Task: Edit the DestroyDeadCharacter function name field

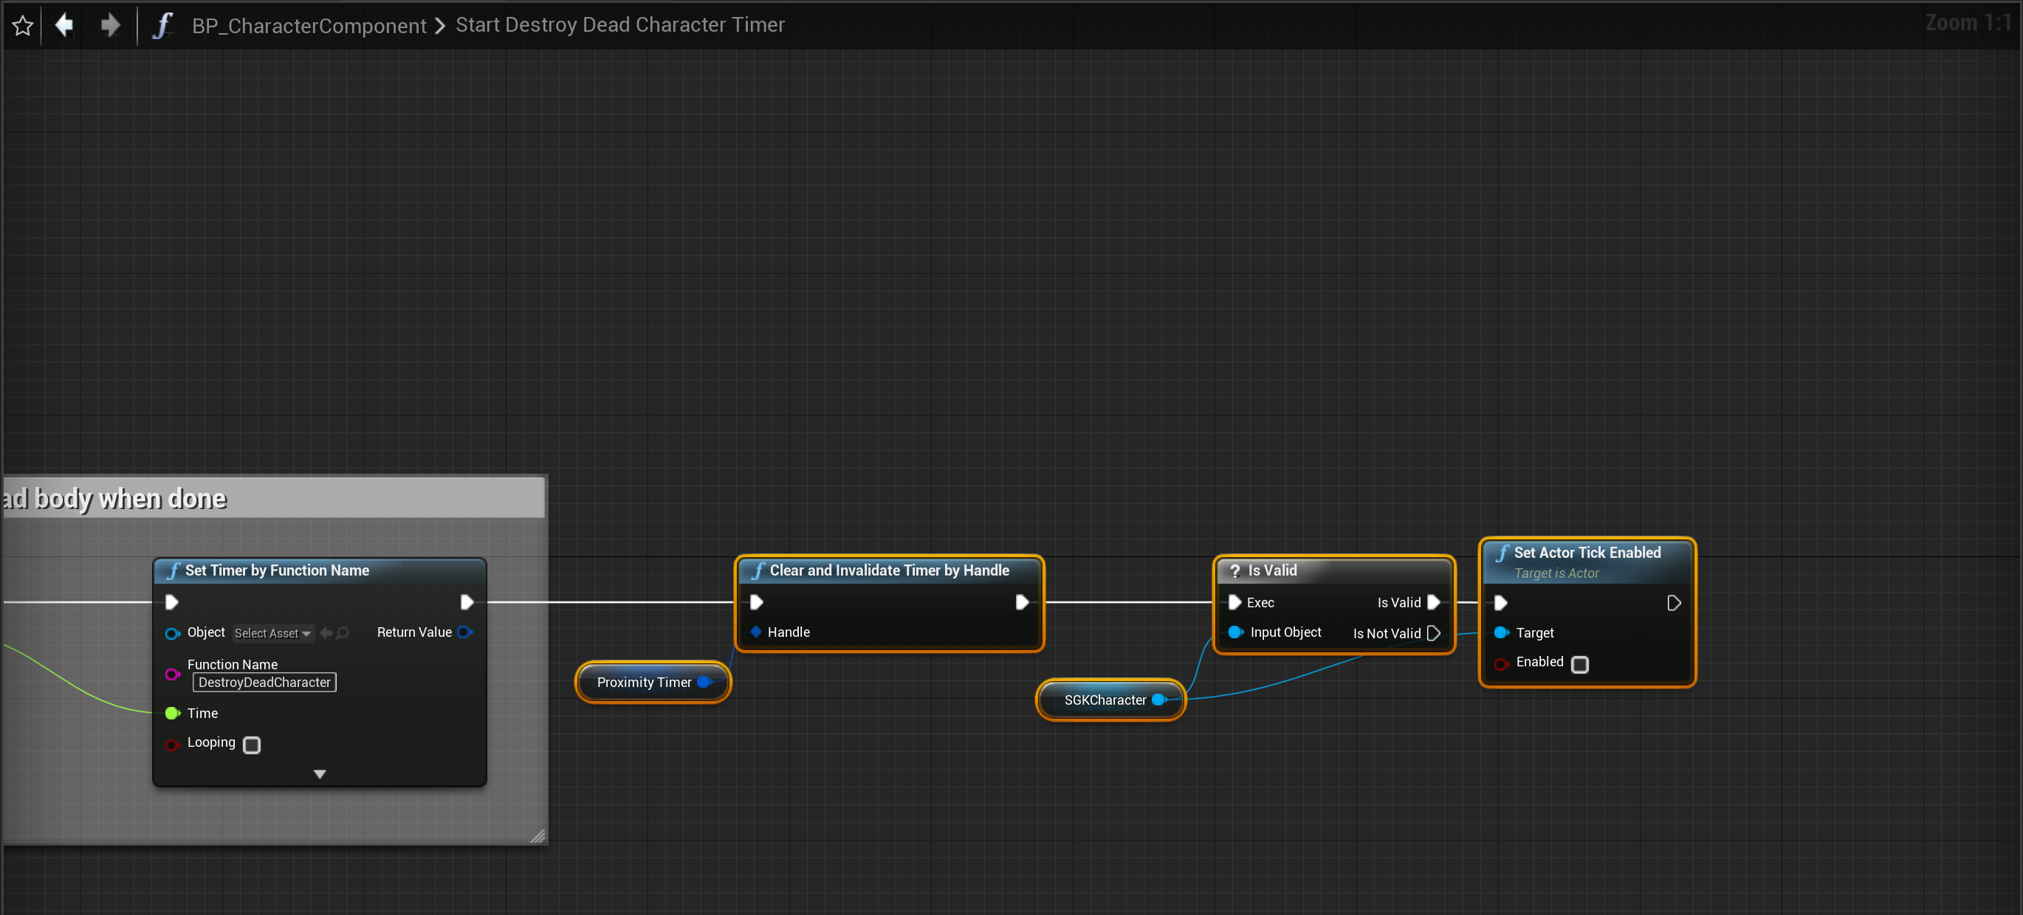Action: pyautogui.click(x=264, y=682)
